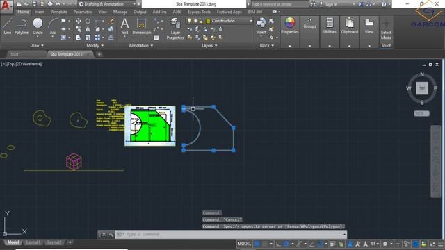The image size is (445, 250).
Task: Click the Select Mode touch button
Action: 386,30
